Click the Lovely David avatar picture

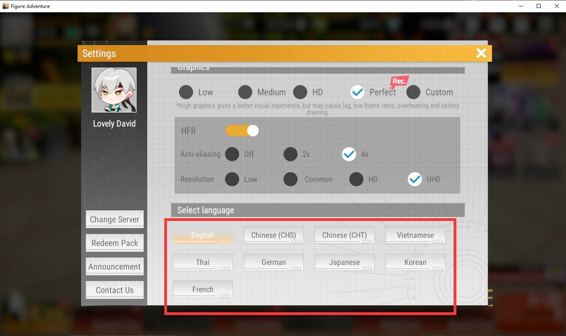tap(114, 90)
